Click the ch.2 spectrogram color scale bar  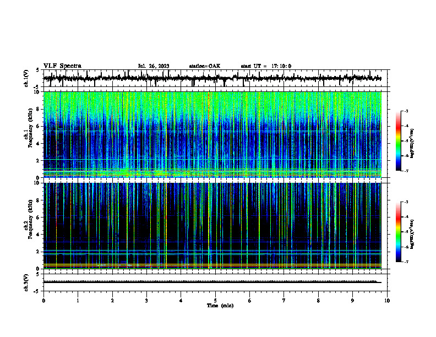399,232
